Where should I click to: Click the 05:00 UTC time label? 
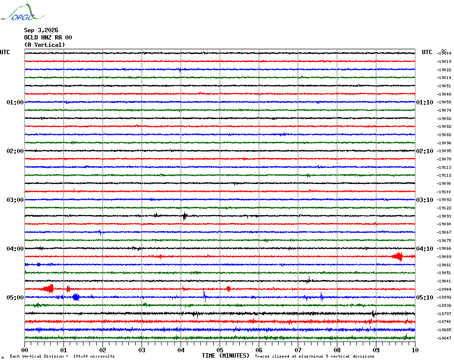pos(15,297)
